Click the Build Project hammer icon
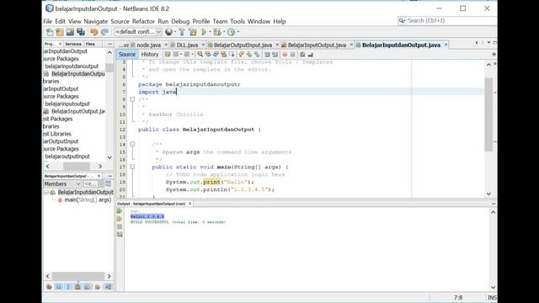The width and height of the screenshot is (539, 303). pos(182,32)
